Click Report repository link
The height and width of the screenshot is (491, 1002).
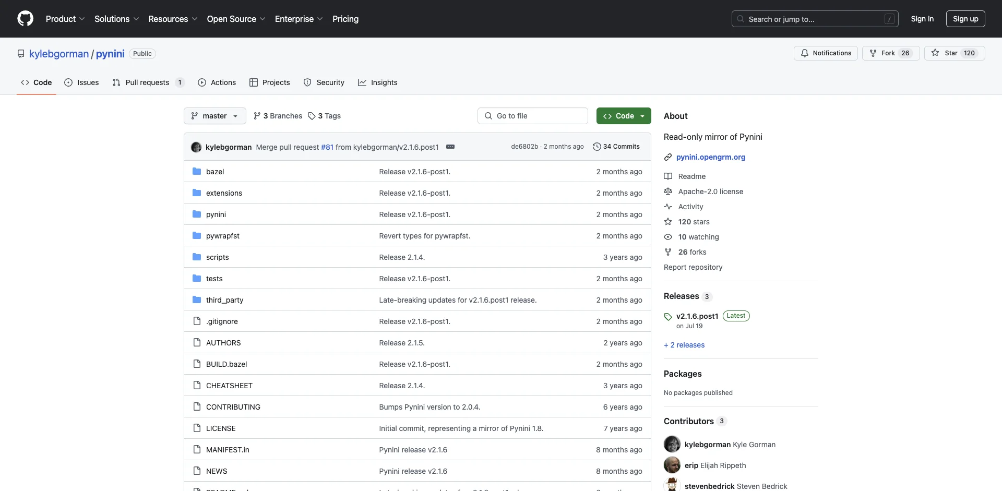coord(693,267)
